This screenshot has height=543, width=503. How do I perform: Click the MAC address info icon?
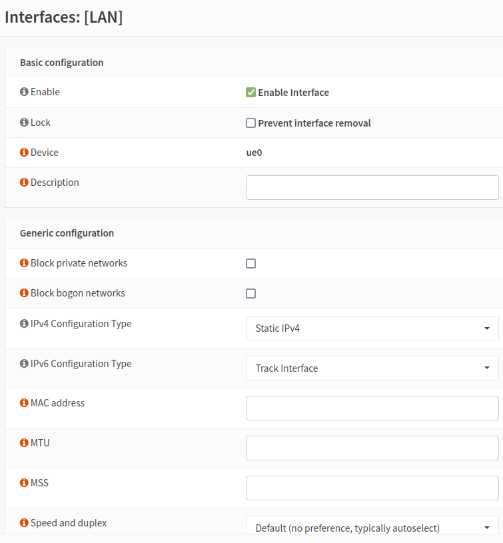click(25, 403)
